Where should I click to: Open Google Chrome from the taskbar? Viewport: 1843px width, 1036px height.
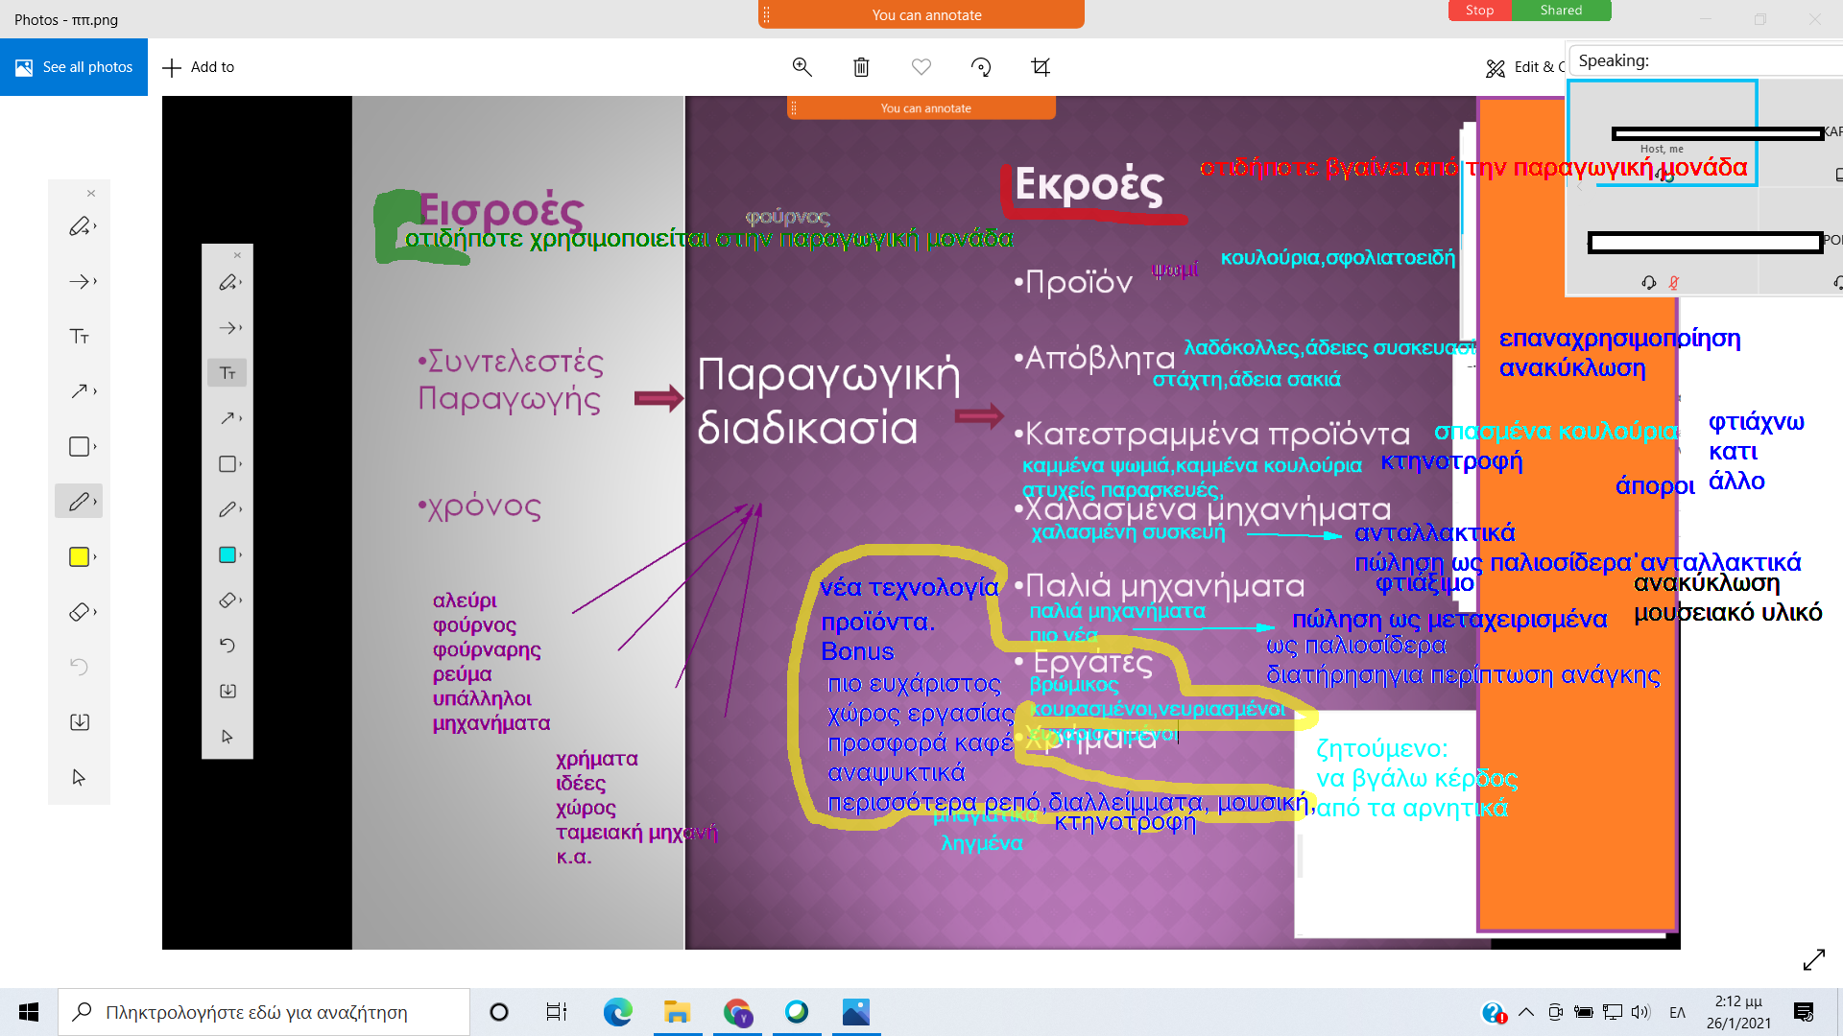737,1012
